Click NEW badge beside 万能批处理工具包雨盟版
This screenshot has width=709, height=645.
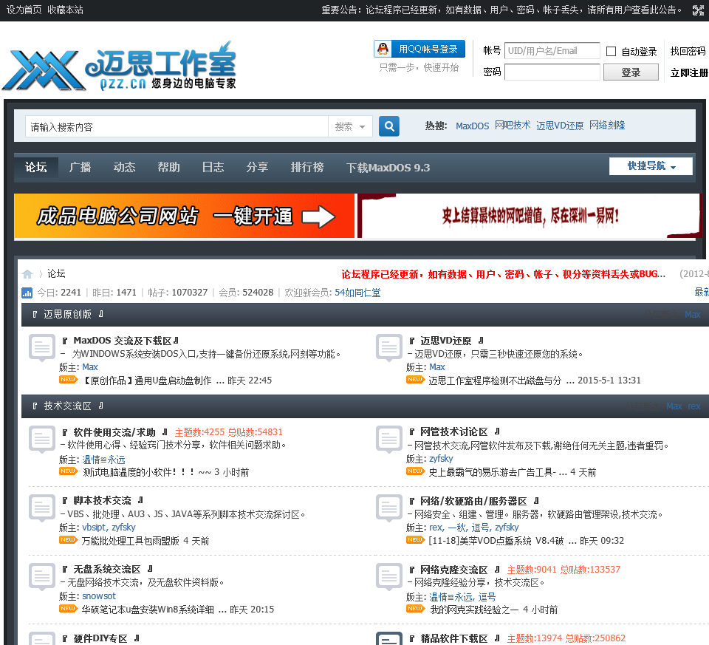68,540
